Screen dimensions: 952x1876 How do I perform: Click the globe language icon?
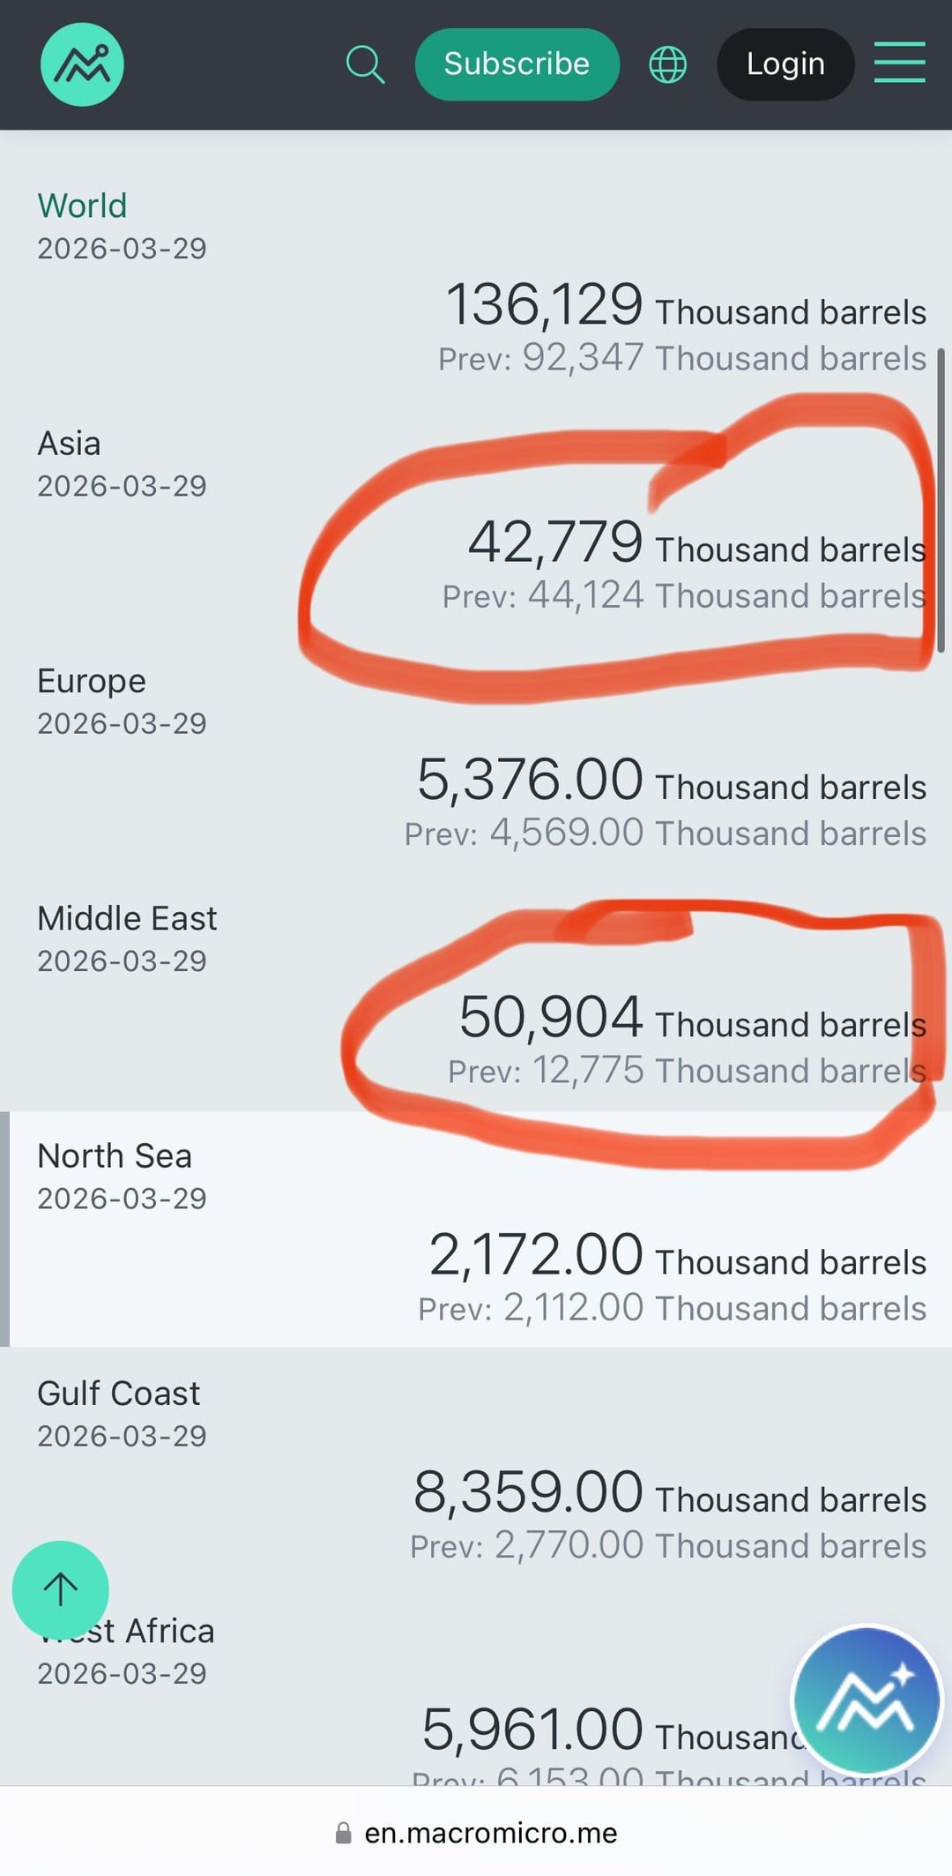click(x=667, y=64)
